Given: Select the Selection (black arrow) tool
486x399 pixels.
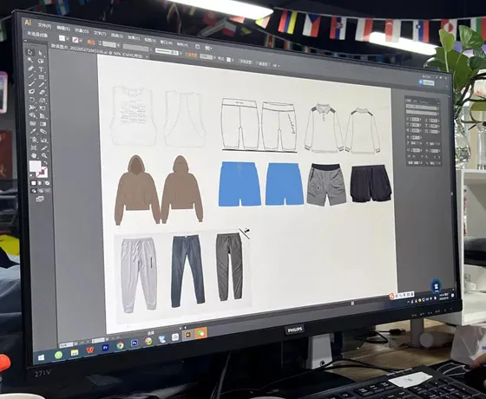Looking at the screenshot, I should click(x=30, y=52).
